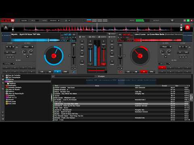194x145 pixels.
Task: Expand deck B effect options arrow
Action: (166, 57)
